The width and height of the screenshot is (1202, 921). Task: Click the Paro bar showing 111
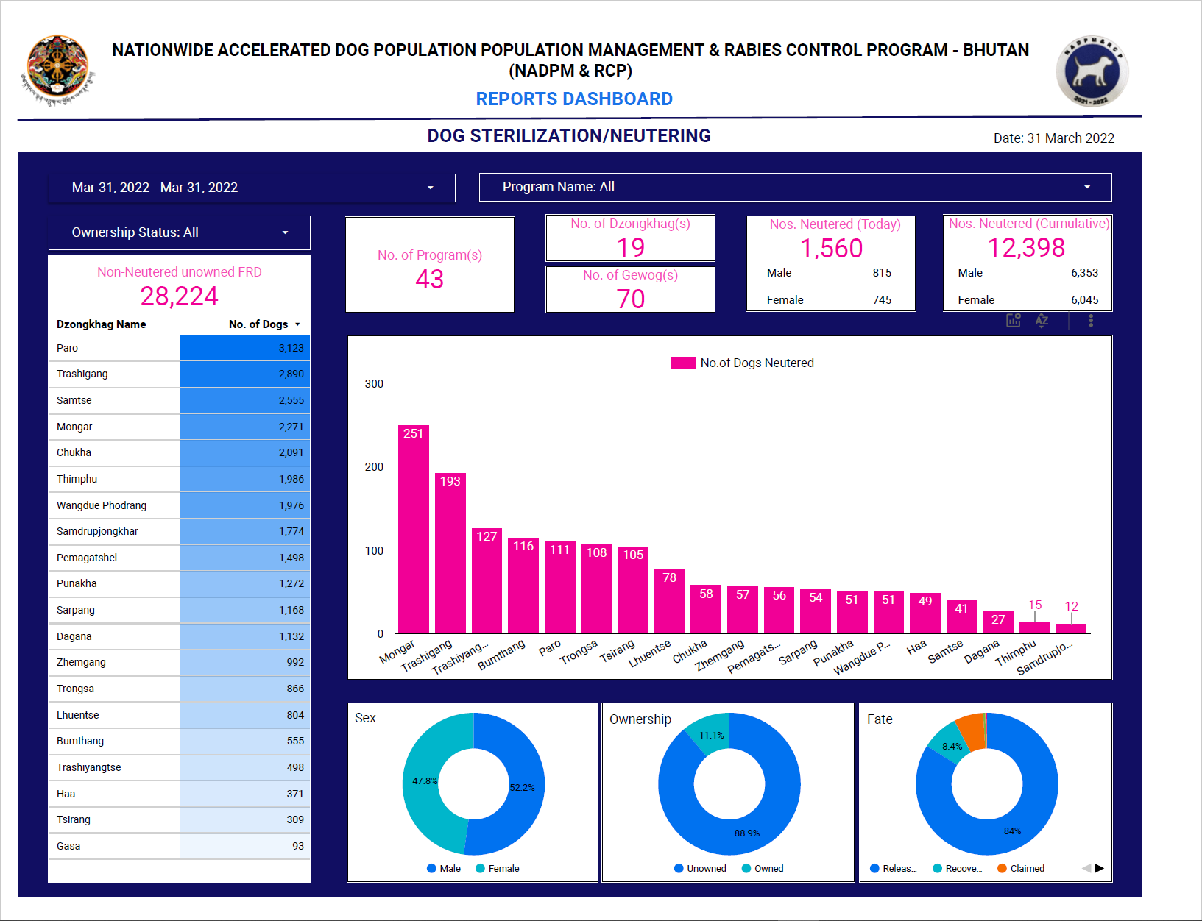point(559,587)
